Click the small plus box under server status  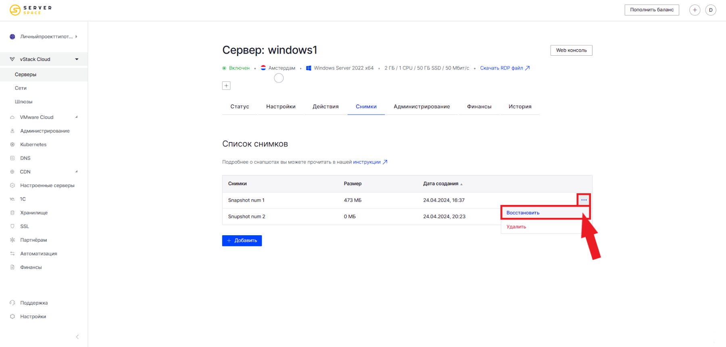(x=226, y=86)
